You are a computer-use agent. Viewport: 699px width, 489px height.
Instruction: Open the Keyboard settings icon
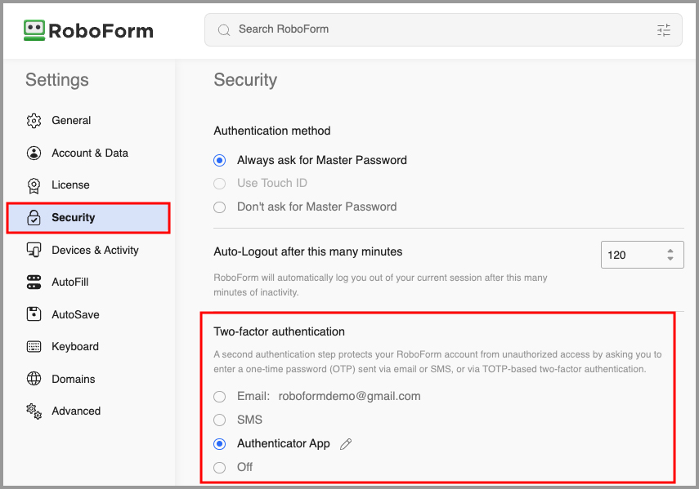34,346
